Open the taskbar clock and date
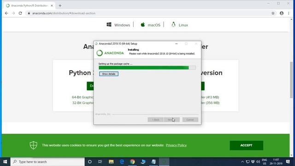Image resolution: width=295 pixels, height=166 pixels. [276, 162]
